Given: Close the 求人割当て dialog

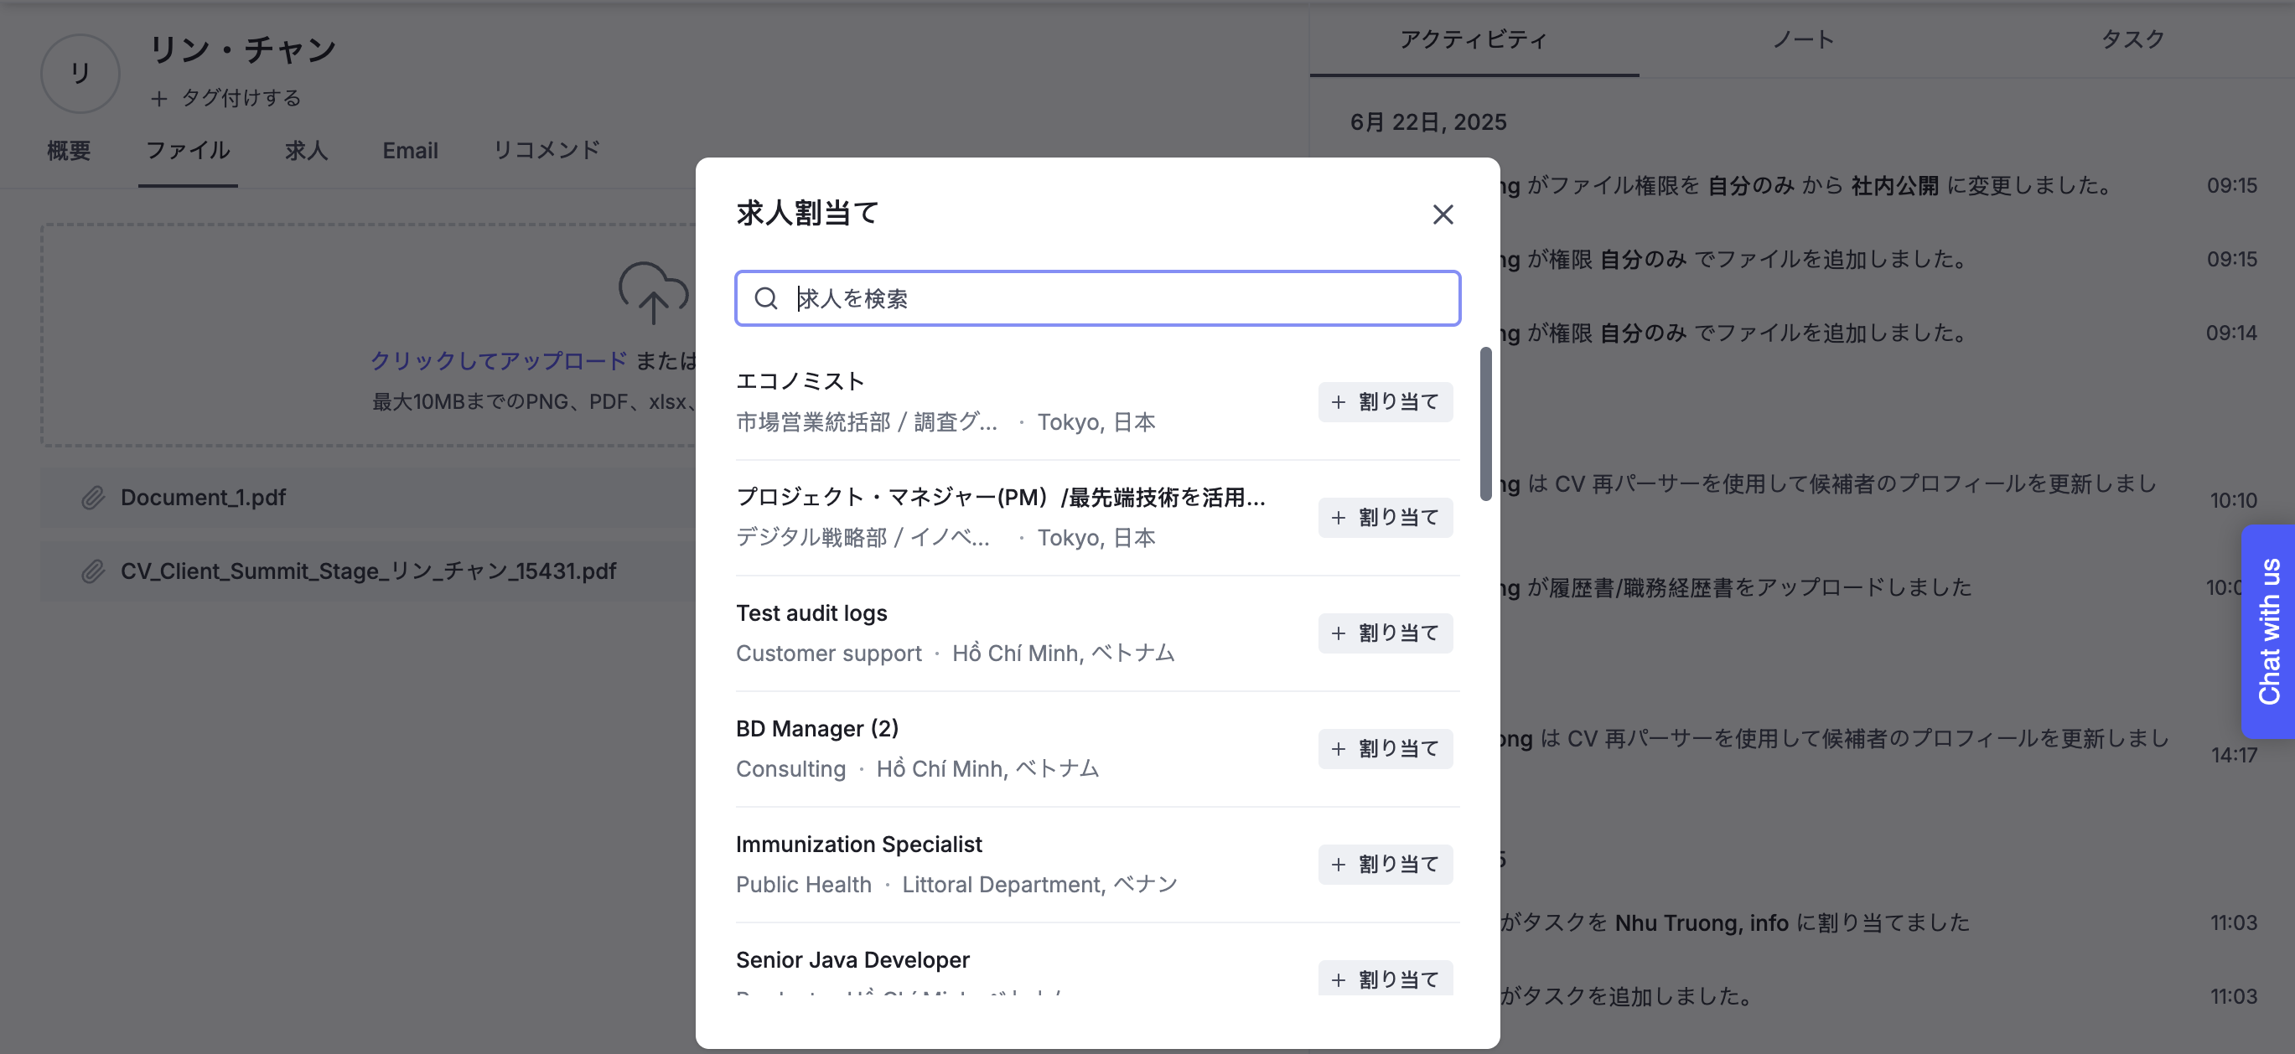Looking at the screenshot, I should pos(1443,214).
